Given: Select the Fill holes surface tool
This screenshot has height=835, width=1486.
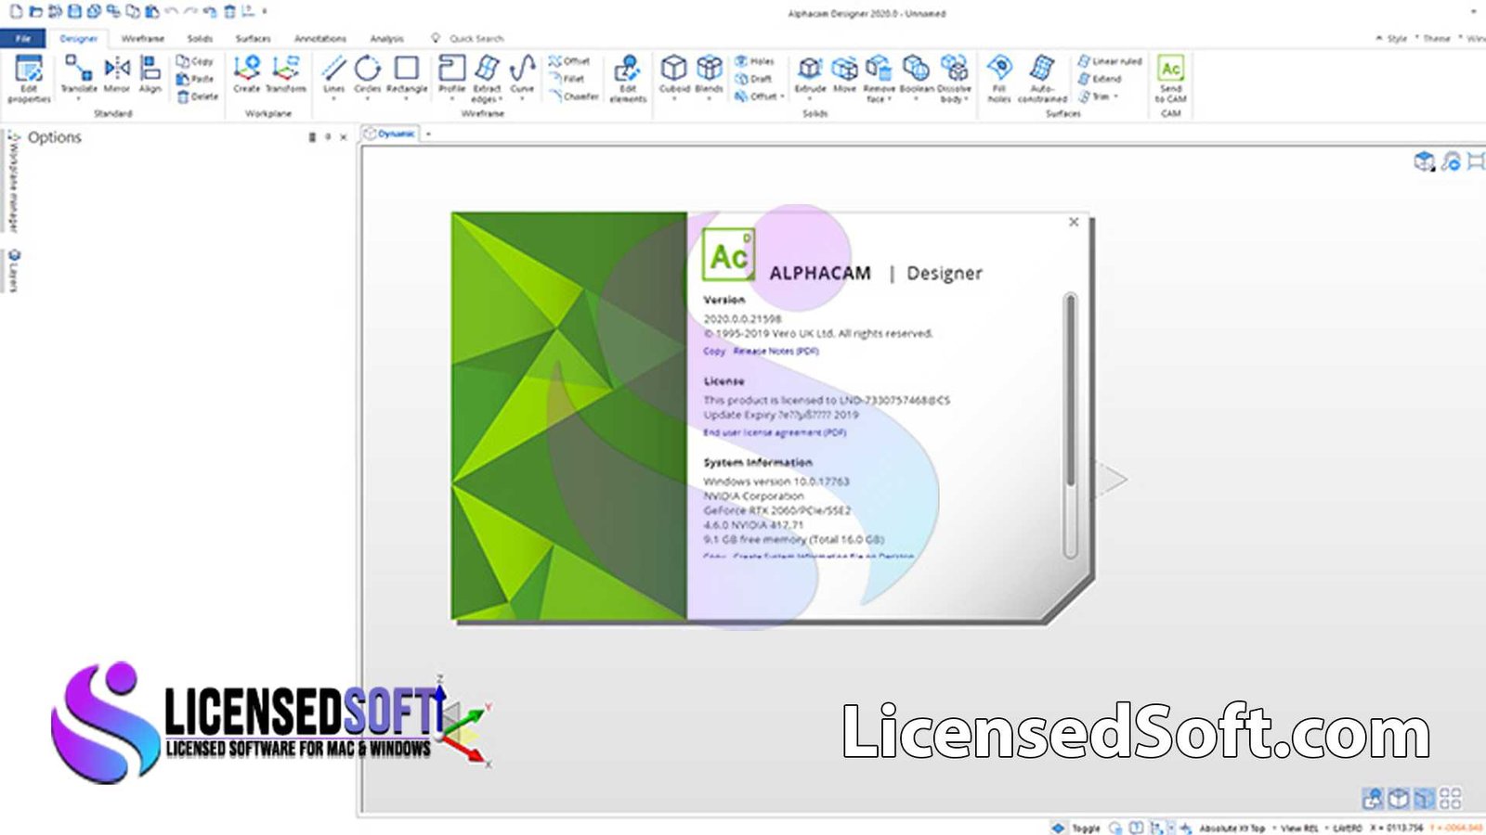Looking at the screenshot, I should pyautogui.click(x=999, y=79).
